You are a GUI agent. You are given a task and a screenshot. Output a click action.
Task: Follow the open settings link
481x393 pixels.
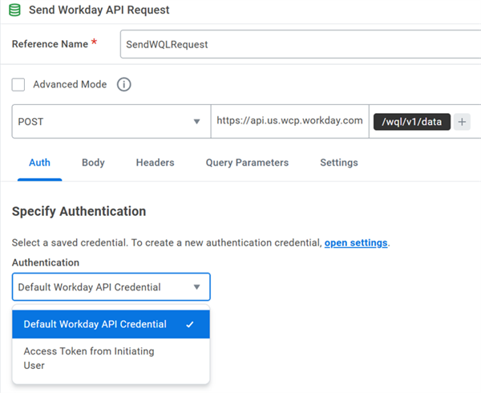pos(356,243)
